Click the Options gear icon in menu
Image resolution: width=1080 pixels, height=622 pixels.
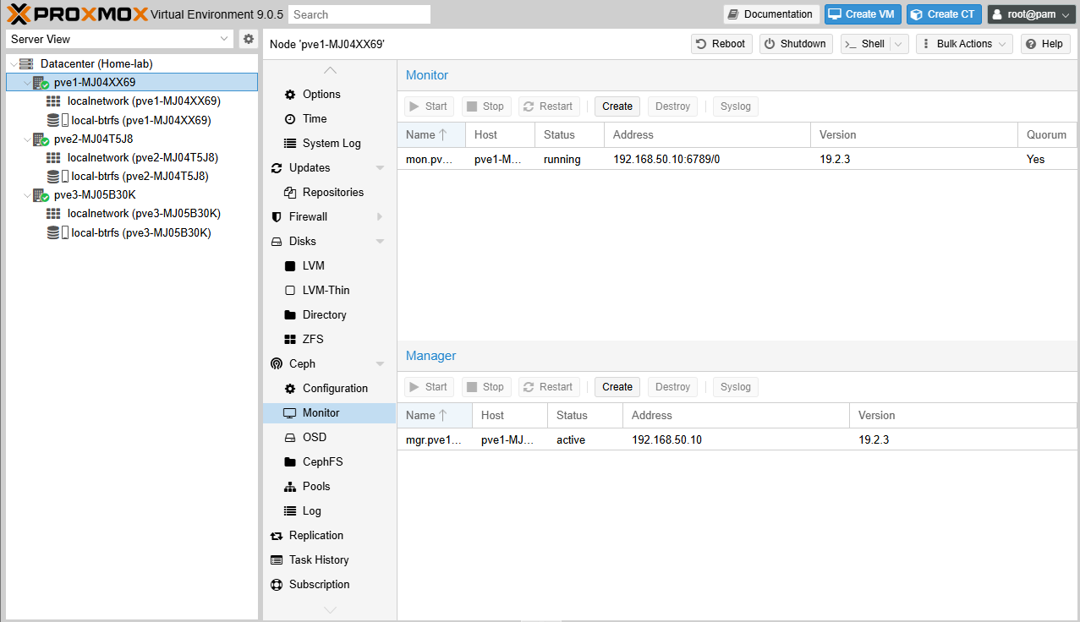point(290,95)
